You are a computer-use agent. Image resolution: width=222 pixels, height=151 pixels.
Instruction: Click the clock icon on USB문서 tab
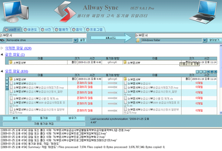(x=6, y=30)
